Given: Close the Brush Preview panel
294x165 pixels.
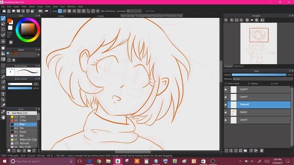Looking at the screenshot, I should tap(39, 66).
